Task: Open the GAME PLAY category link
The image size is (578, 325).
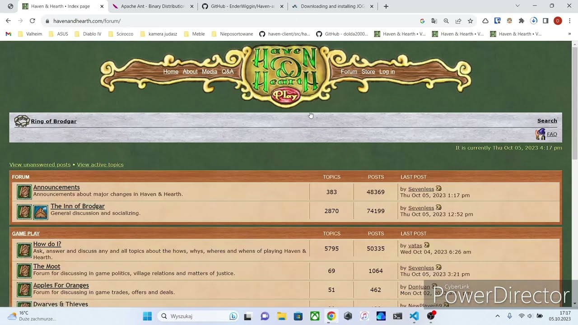Action: [26, 233]
